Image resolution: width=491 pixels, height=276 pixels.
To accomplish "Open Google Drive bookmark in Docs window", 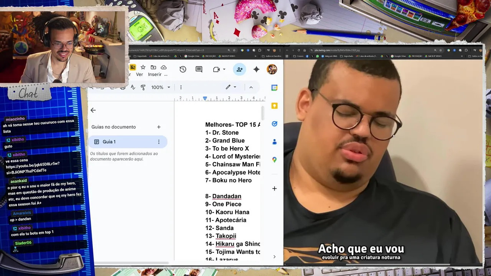I will [191, 56].
